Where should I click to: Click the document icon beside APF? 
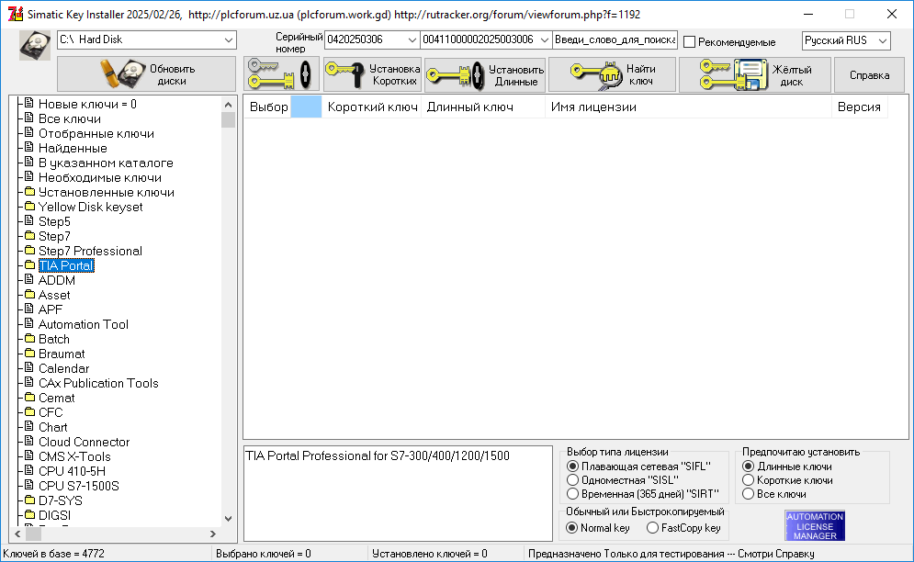29,309
